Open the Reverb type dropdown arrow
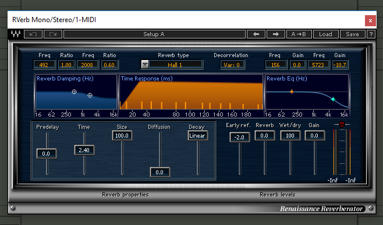Viewport: 383px width, 225px height. [x=145, y=65]
